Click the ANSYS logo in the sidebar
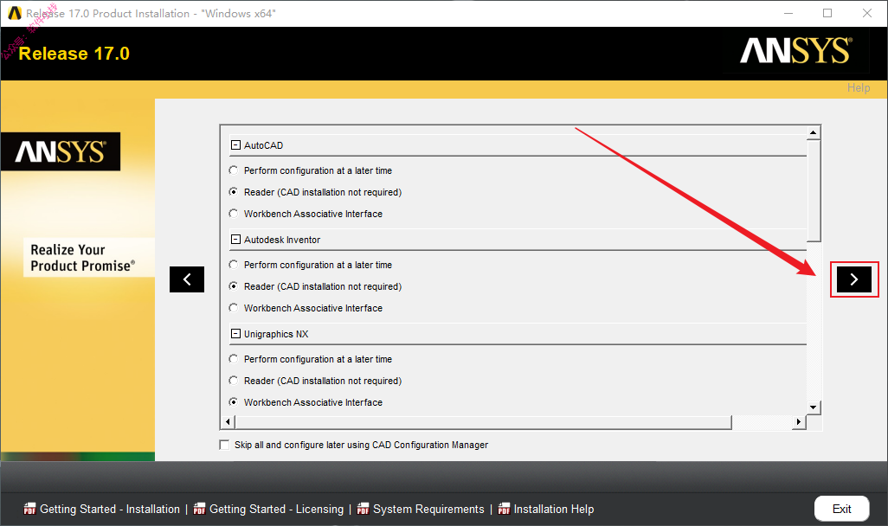The width and height of the screenshot is (888, 526). coord(61,151)
